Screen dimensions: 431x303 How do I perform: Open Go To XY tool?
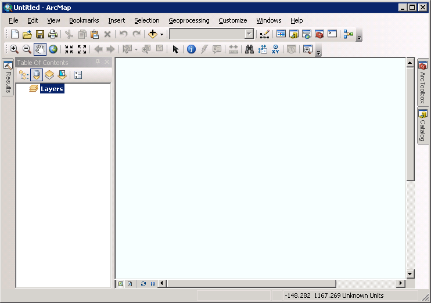pyautogui.click(x=275, y=49)
